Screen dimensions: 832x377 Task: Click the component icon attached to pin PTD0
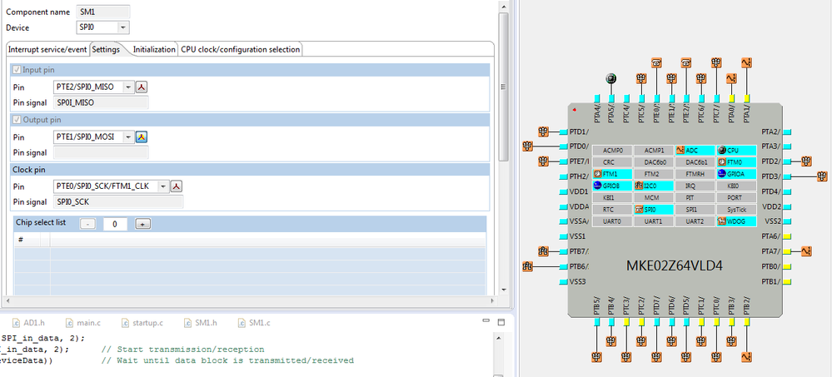click(527, 146)
